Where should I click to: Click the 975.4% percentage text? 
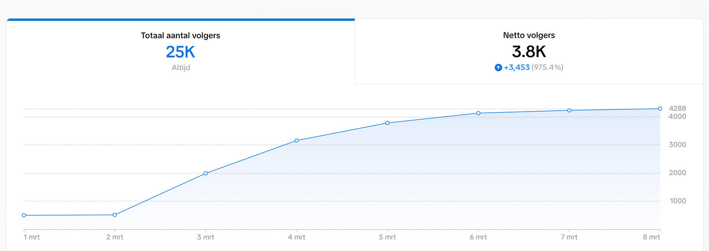547,68
